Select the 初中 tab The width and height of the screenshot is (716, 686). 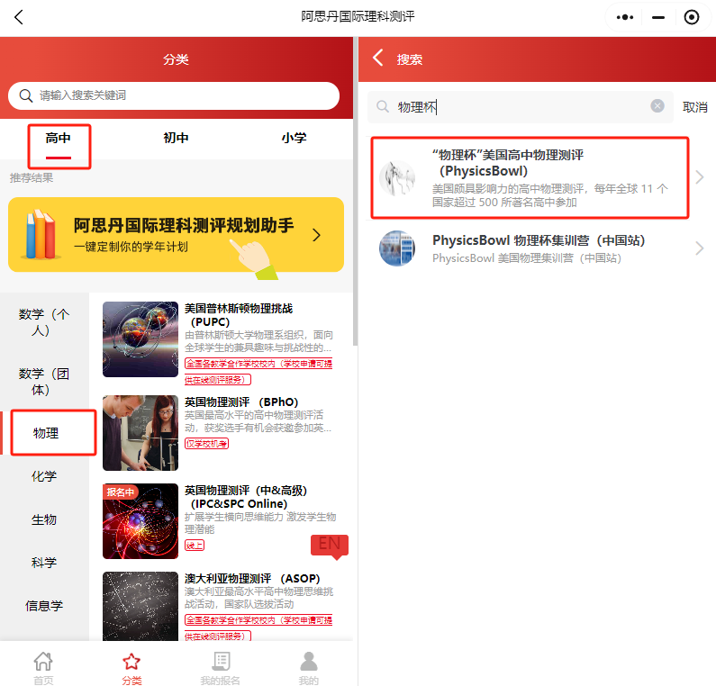176,139
